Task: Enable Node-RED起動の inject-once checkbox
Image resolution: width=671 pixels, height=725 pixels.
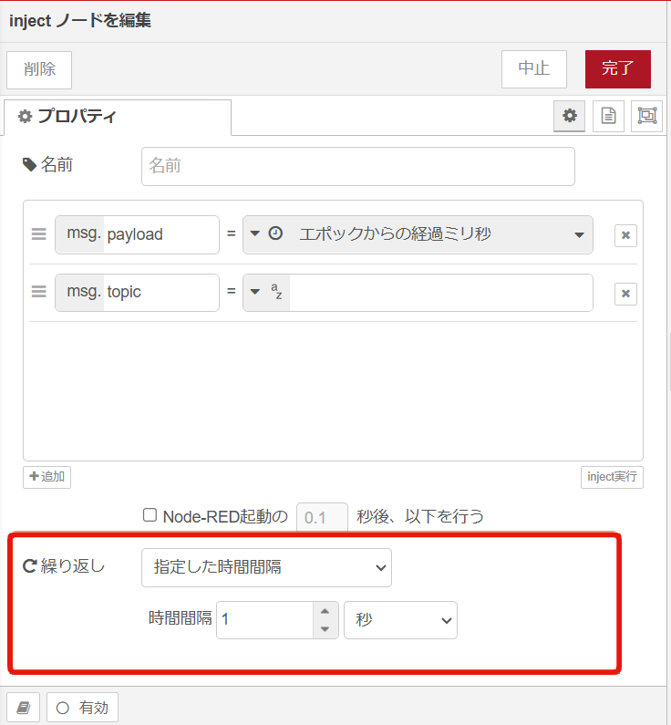Action: pyautogui.click(x=150, y=515)
